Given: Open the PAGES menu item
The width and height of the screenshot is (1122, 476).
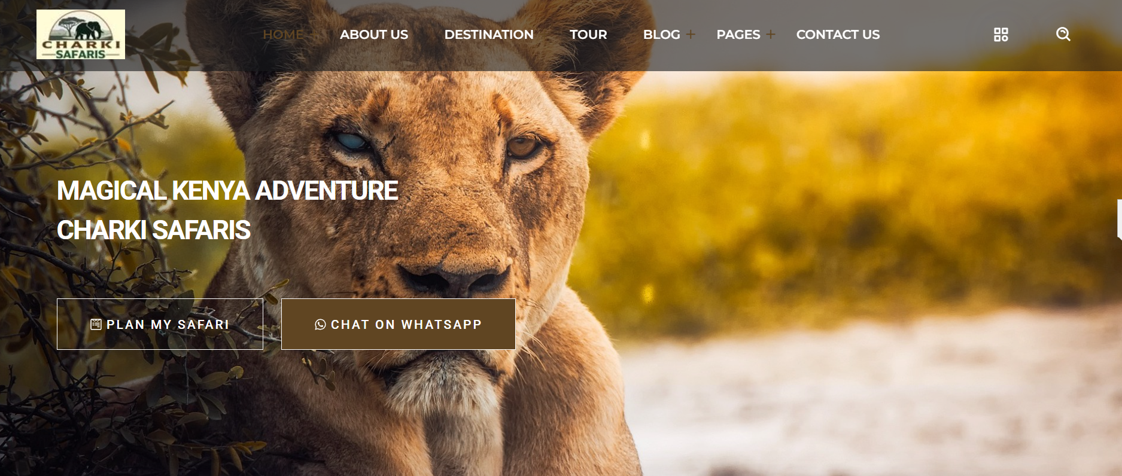Looking at the screenshot, I should pyautogui.click(x=738, y=35).
